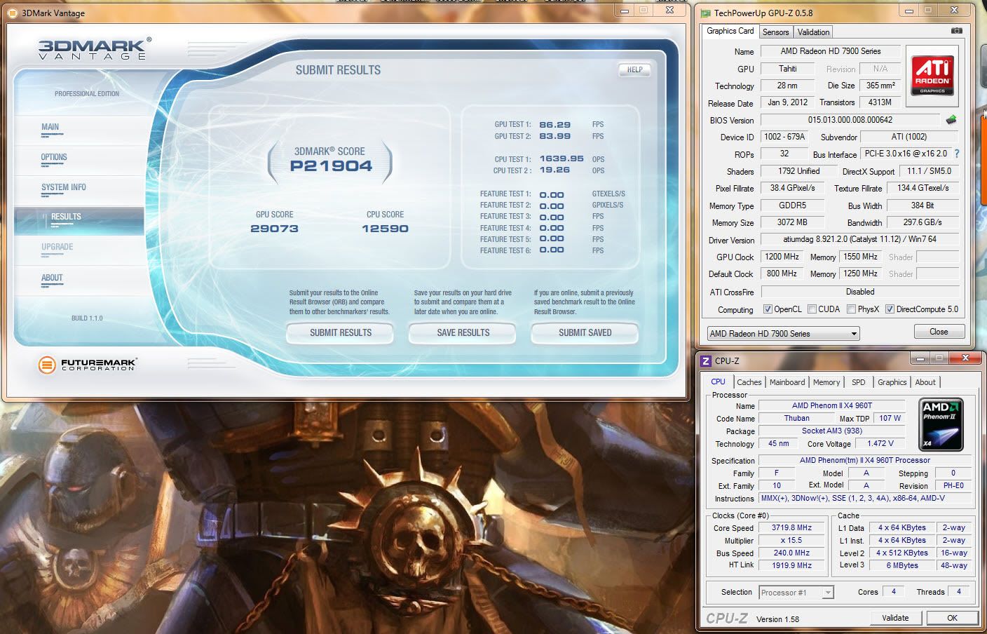Open the Graphics tab in CPU-Z
987x634 pixels.
click(892, 382)
